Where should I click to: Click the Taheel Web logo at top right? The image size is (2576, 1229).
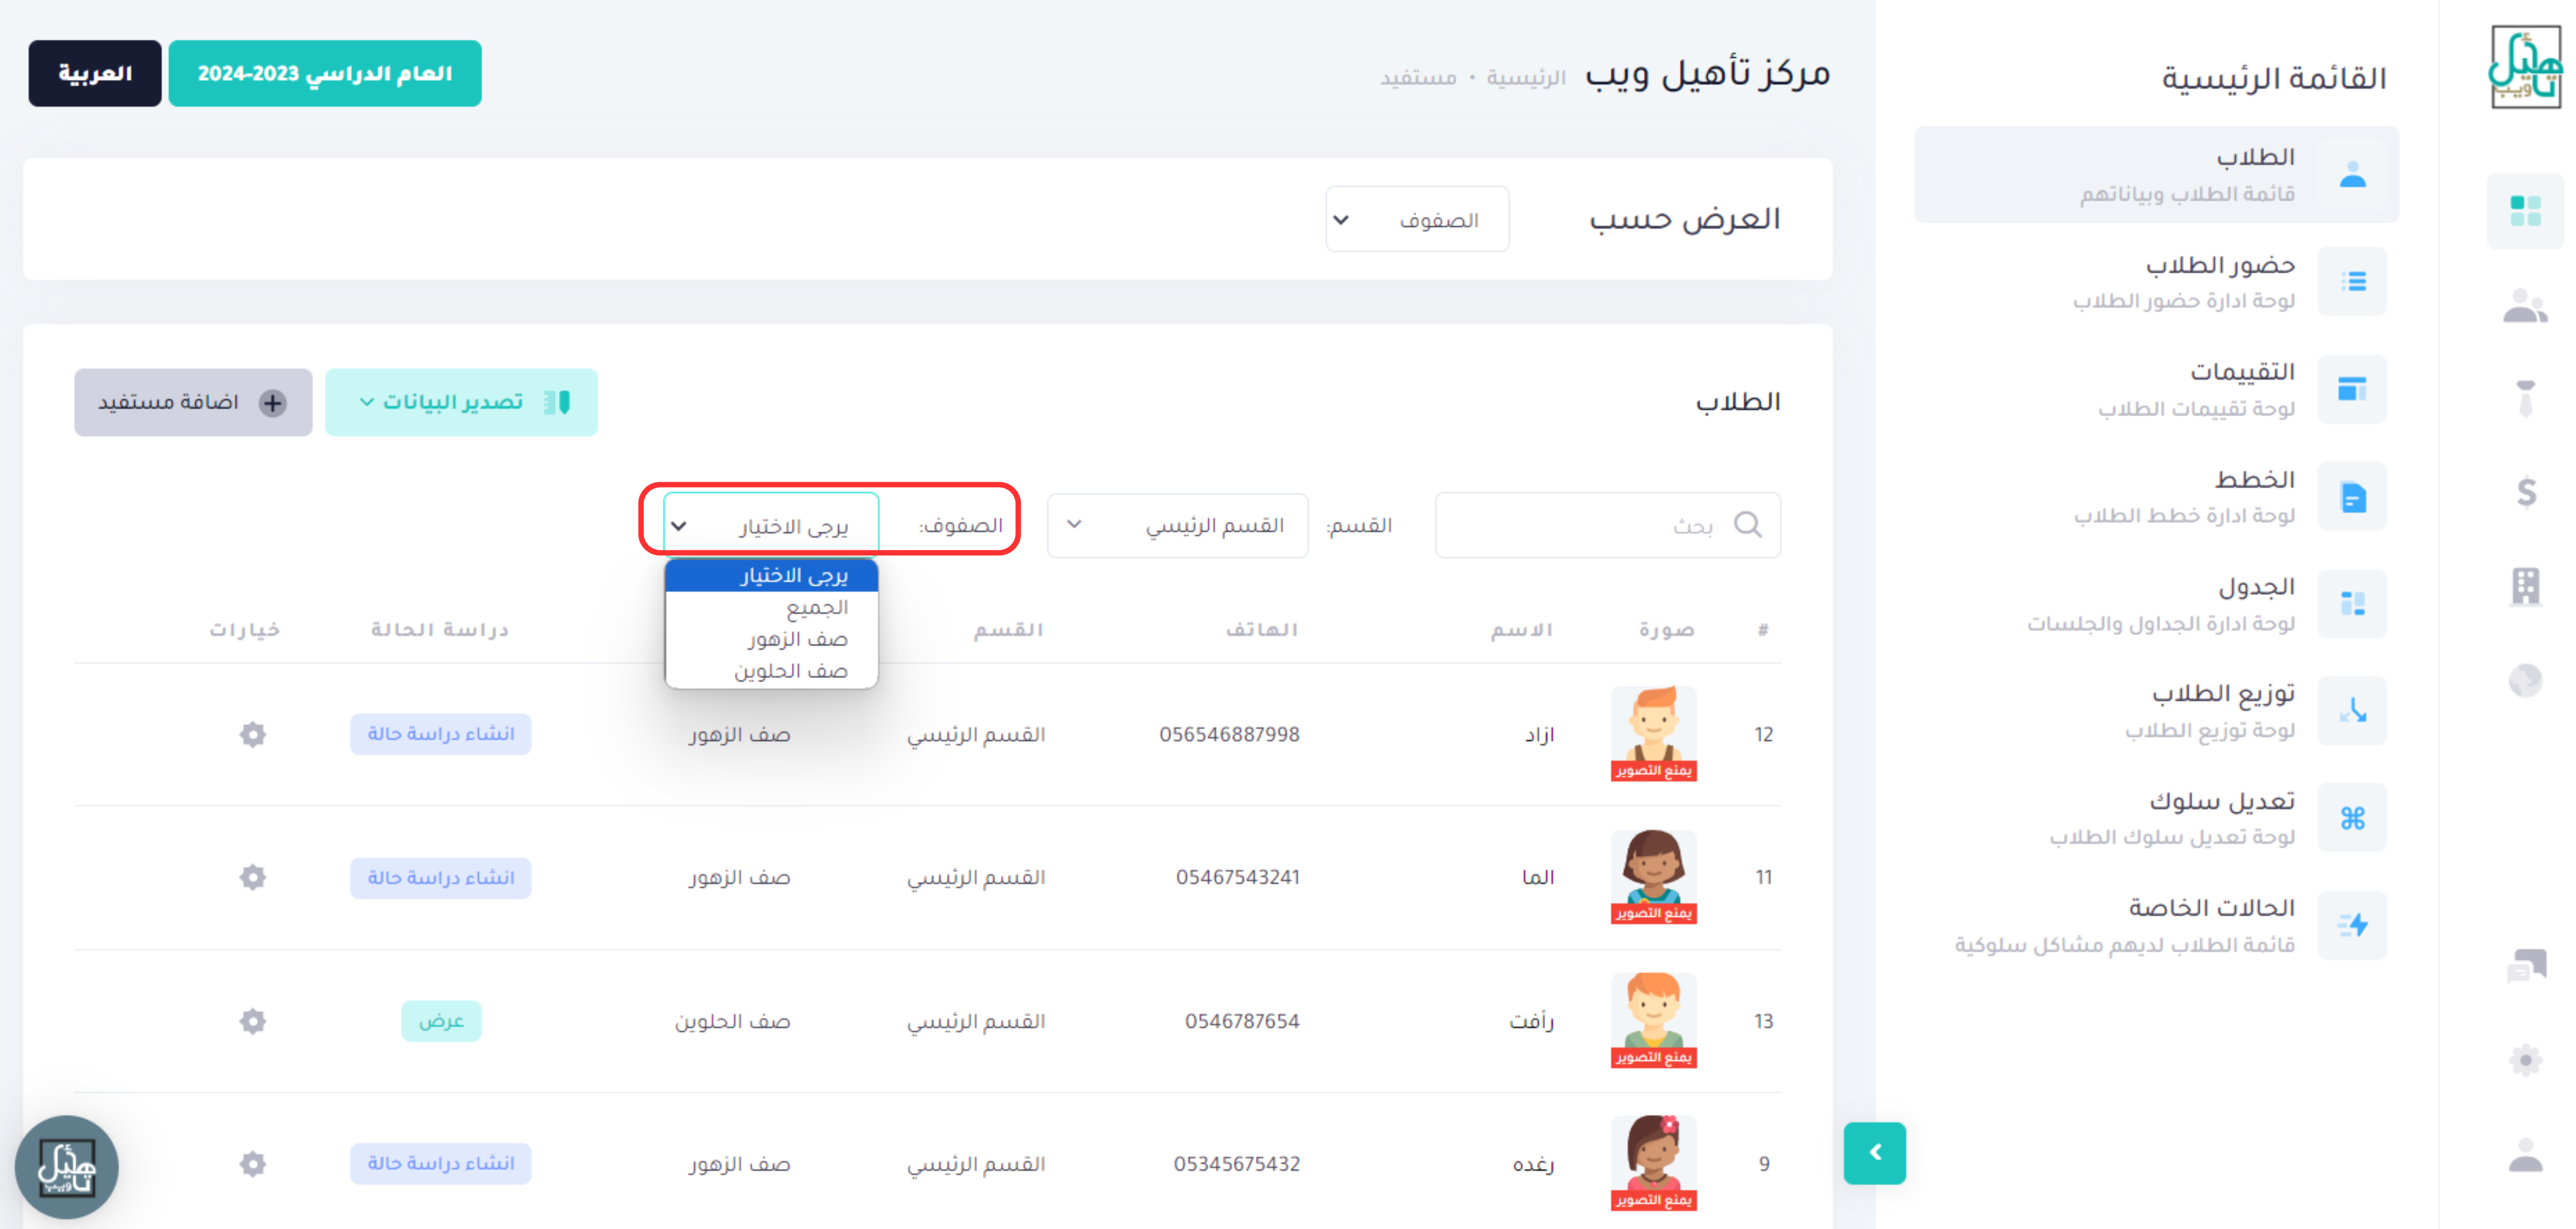tap(2525, 67)
